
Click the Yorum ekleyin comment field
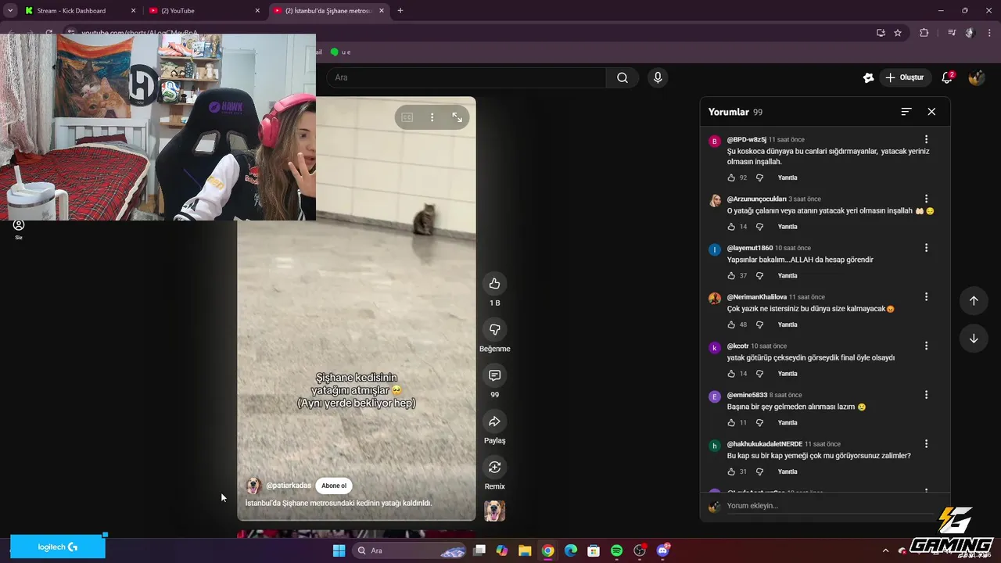(x=831, y=506)
